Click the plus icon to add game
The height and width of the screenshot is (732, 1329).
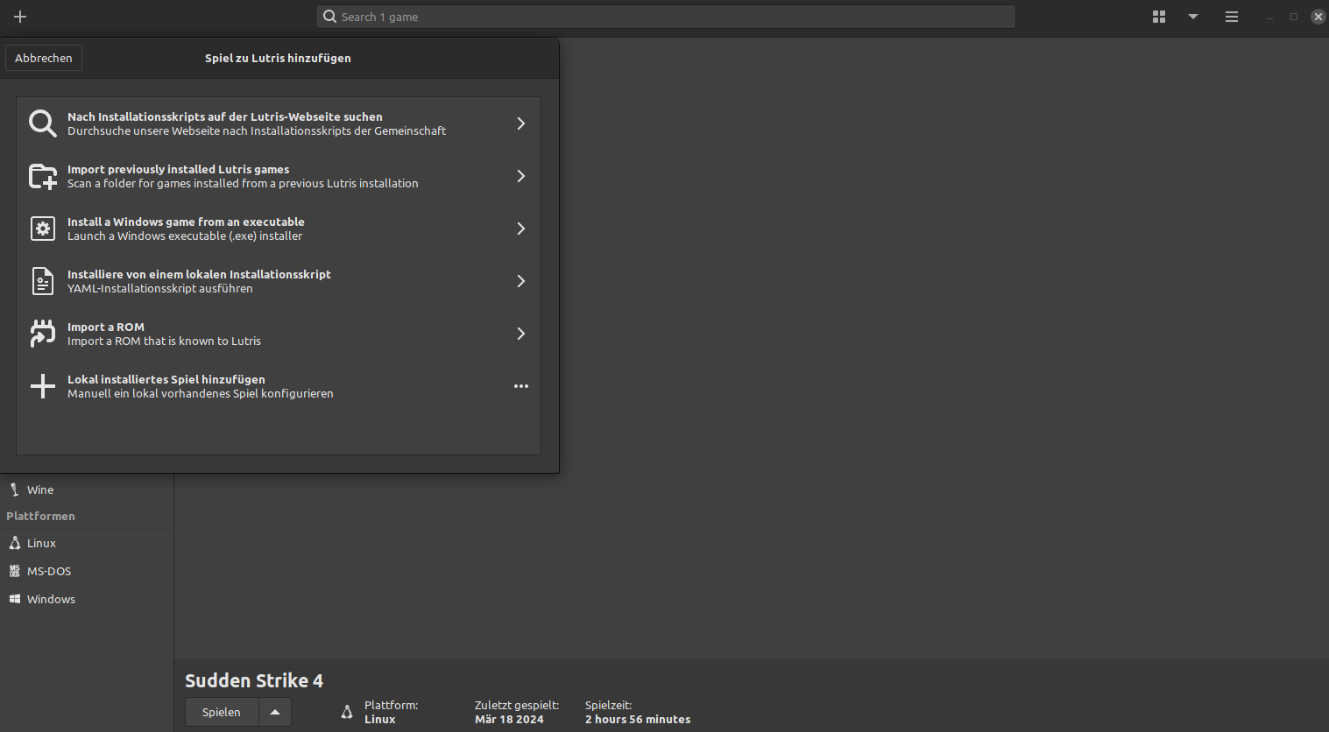[x=20, y=17]
